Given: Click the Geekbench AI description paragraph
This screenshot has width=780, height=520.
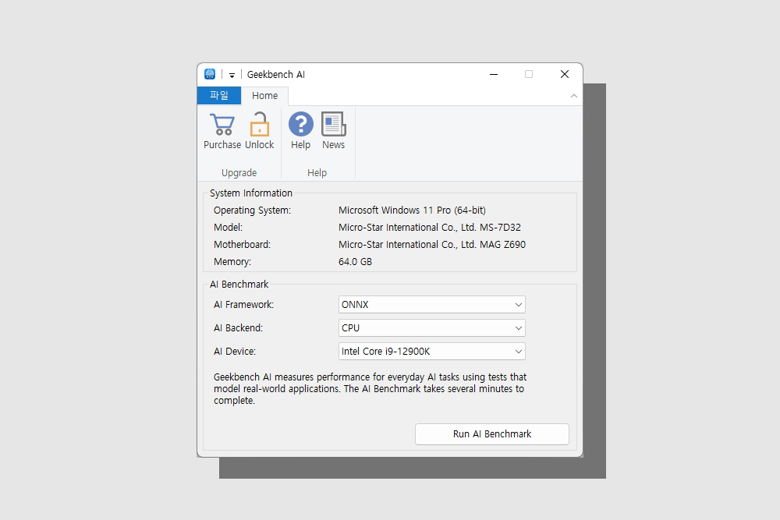Looking at the screenshot, I should tap(370, 389).
